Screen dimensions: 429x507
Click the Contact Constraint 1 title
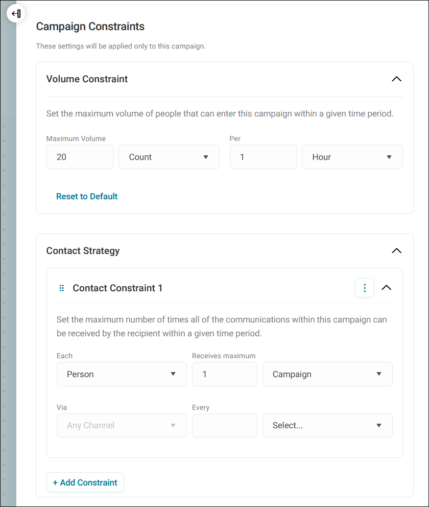[x=117, y=288]
